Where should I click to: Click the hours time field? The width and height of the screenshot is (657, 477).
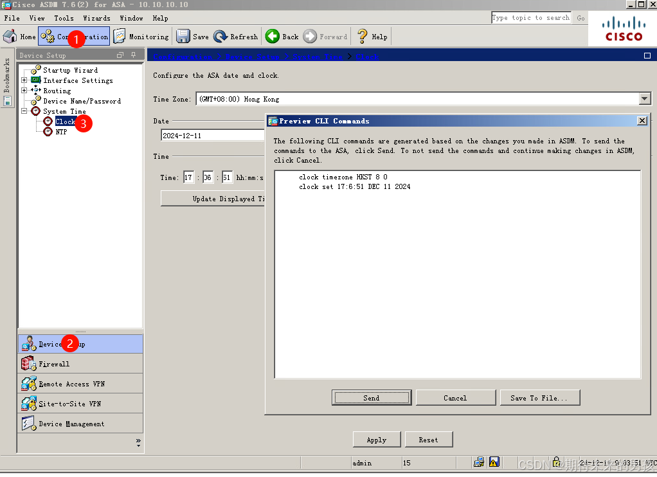tap(188, 177)
